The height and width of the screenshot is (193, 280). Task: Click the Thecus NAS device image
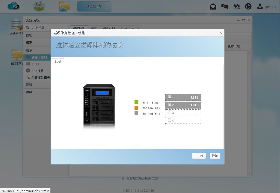click(x=99, y=107)
